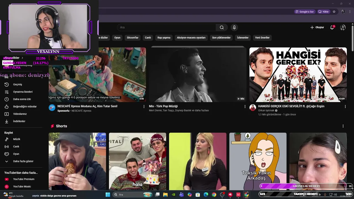Screen dimensions: 354x199
Task: Bookmark this page with the star icon
Action: tap(334, 12)
